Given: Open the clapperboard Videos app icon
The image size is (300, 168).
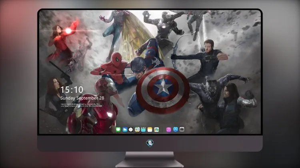Looking at the screenshot, I should point(143,129).
